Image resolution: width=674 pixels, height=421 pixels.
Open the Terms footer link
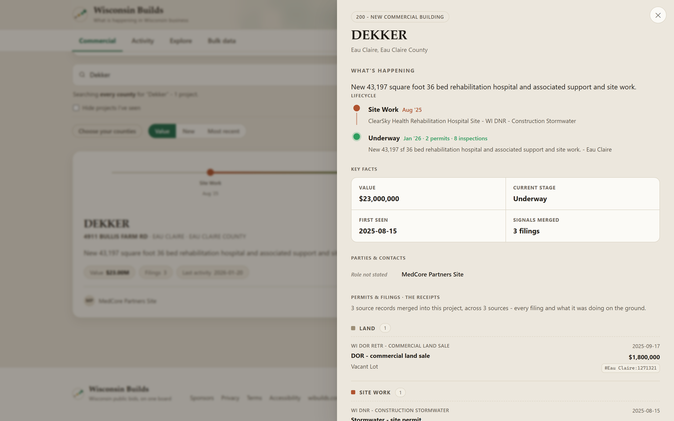point(254,398)
